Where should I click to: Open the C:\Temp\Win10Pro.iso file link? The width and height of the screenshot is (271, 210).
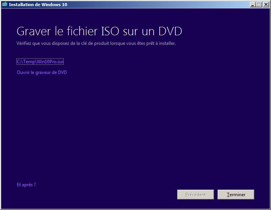pos(40,62)
